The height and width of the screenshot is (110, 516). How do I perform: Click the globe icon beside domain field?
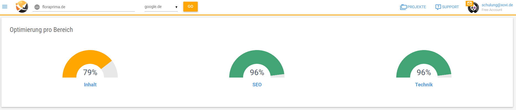37,7
